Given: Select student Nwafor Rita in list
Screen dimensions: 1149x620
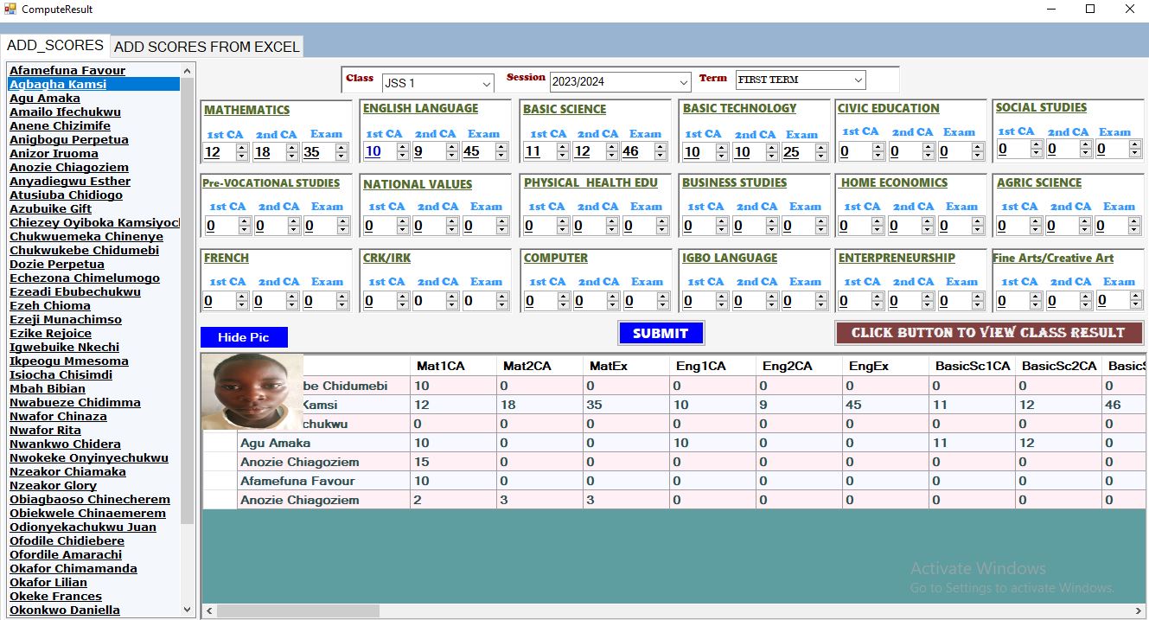Looking at the screenshot, I should click(x=45, y=430).
